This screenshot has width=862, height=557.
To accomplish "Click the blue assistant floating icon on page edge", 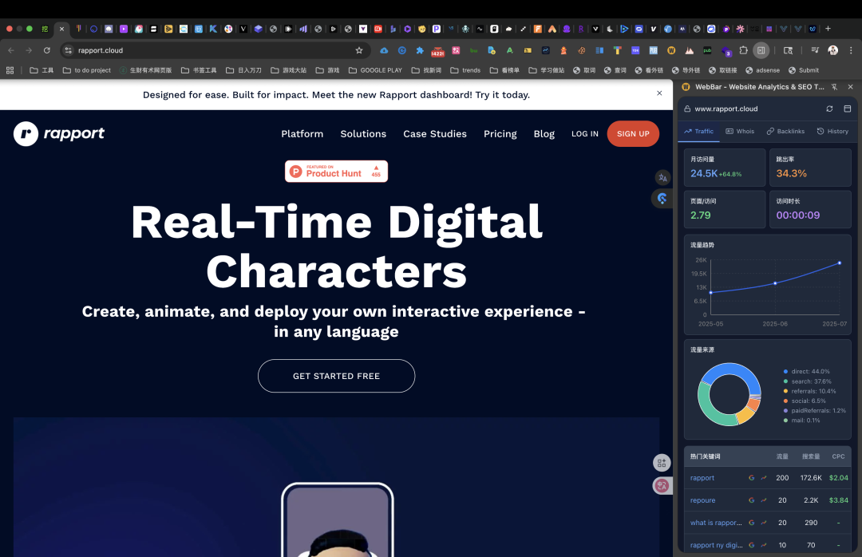I will (x=662, y=199).
